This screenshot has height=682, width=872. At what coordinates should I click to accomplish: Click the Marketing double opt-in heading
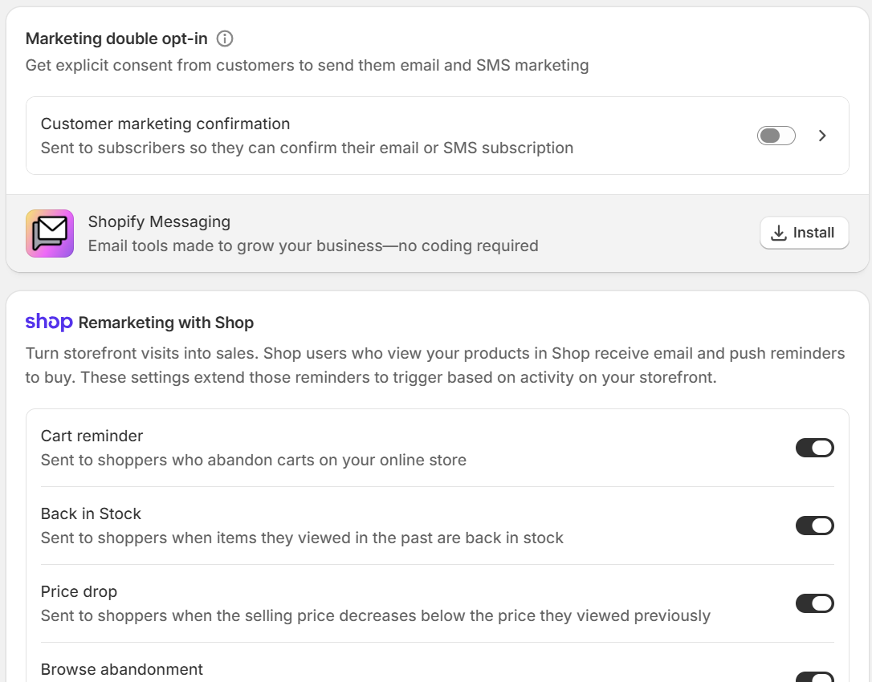pyautogui.click(x=116, y=39)
